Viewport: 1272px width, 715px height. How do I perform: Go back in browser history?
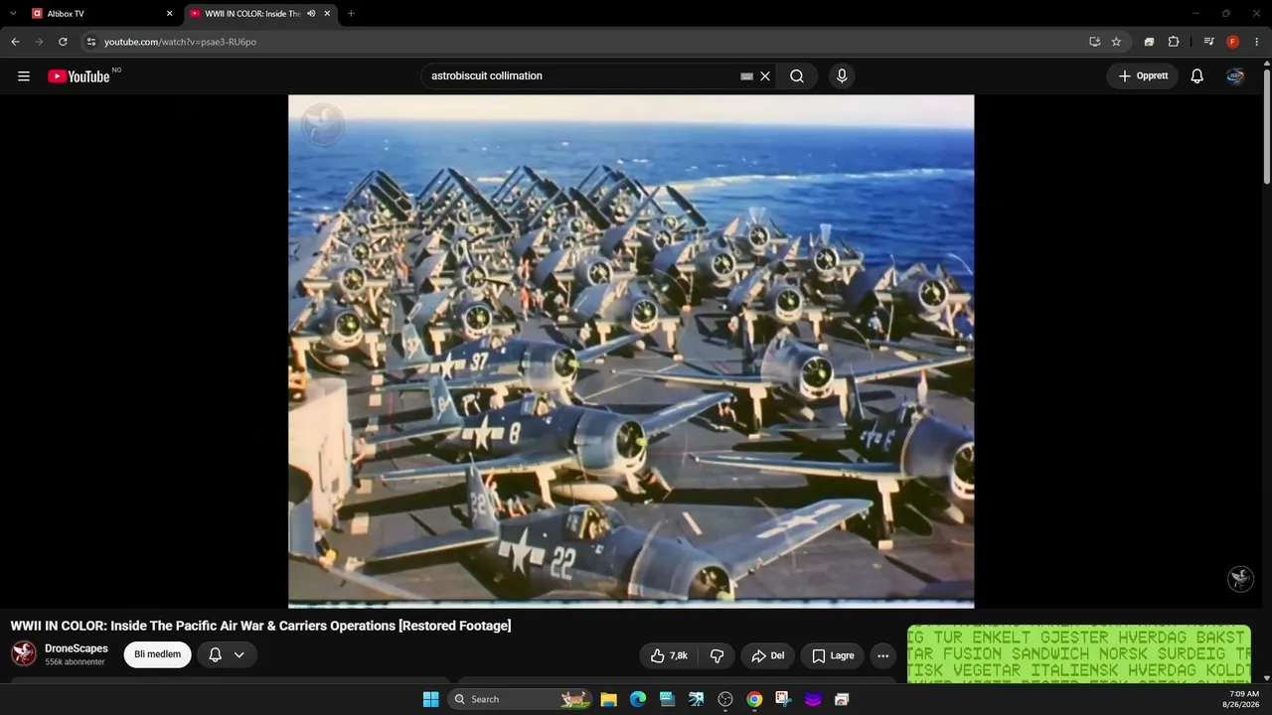tap(15, 42)
